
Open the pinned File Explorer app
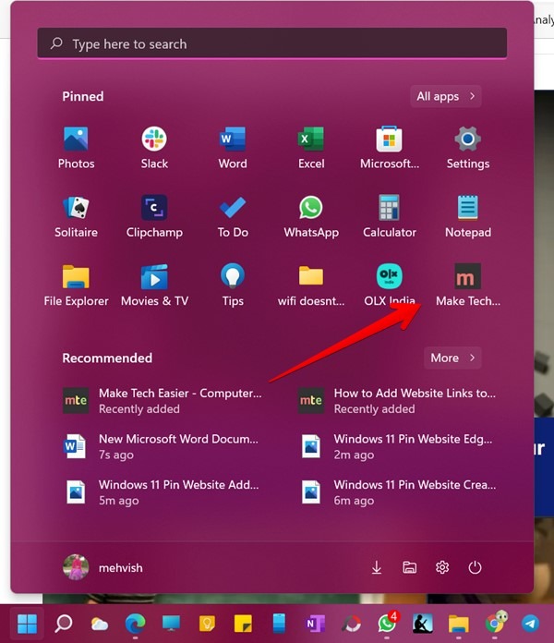(x=77, y=285)
